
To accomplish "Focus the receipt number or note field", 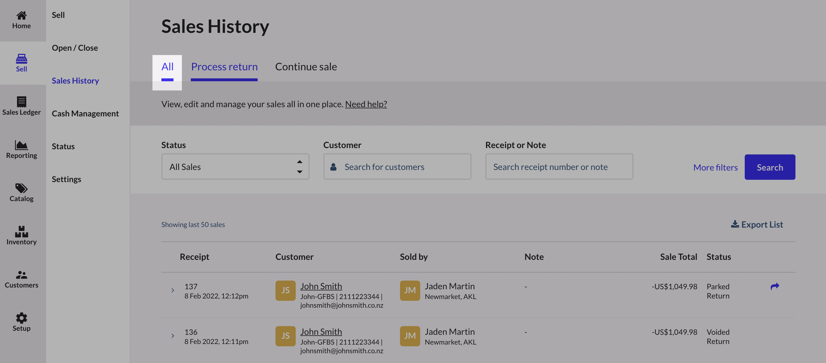I will coord(559,167).
